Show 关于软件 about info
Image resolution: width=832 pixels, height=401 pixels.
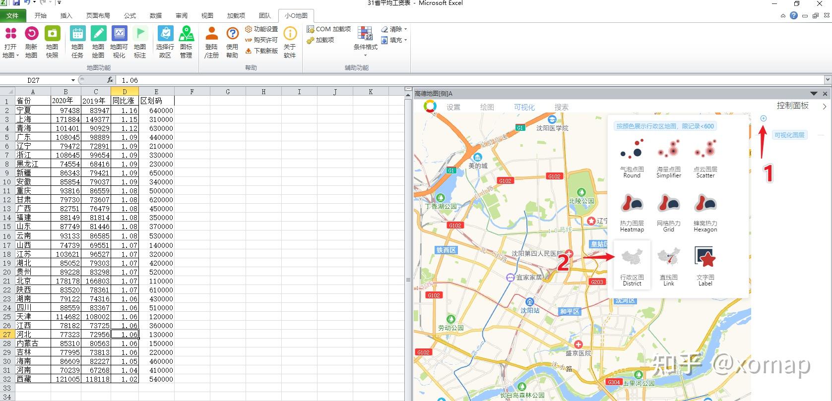(290, 43)
